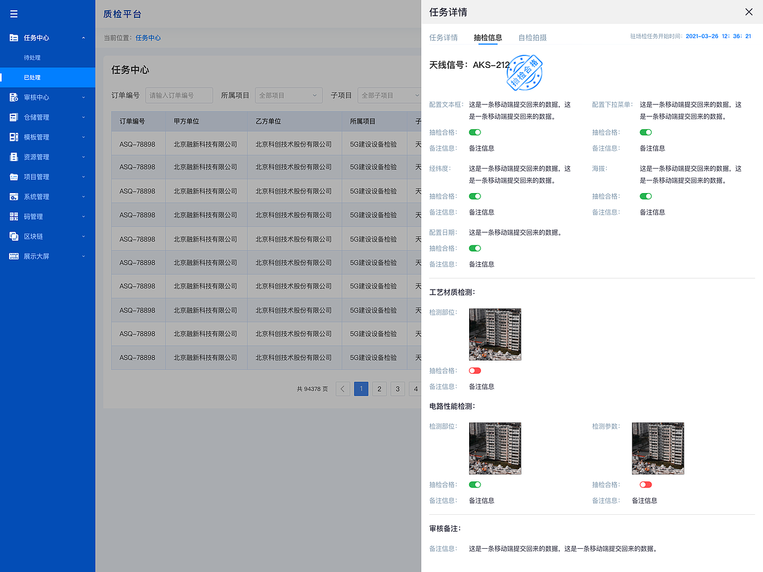
Task: Open the 区块链 sidebar icon
Action: (x=13, y=236)
